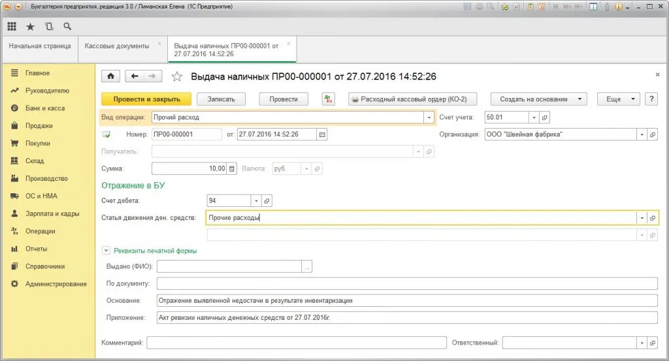Image resolution: width=669 pixels, height=361 pixels.
Task: Click into Основание text field
Action: pos(407,300)
